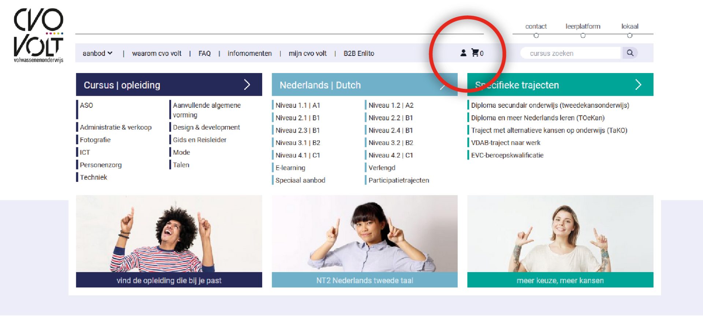The height and width of the screenshot is (324, 703).
Task: Select the Talen category
Action: (x=181, y=165)
